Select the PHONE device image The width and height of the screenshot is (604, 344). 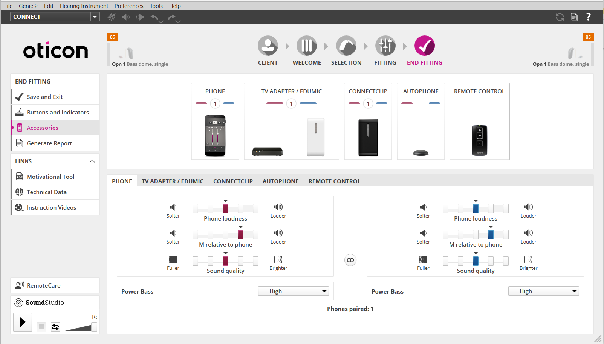[x=215, y=135]
